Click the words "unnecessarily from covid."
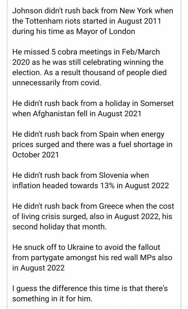188x309 pixels. 57,83
